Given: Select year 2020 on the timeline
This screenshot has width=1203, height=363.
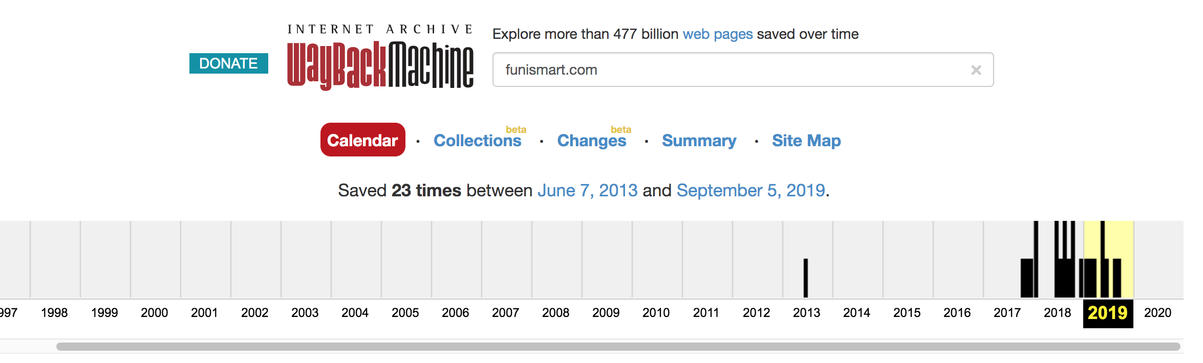Looking at the screenshot, I should [1157, 312].
